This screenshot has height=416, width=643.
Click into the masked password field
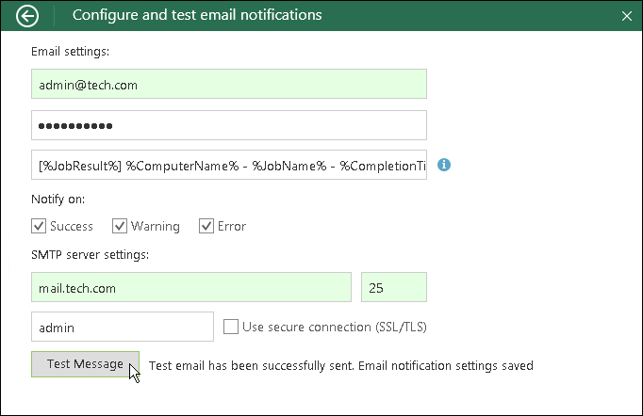coord(228,125)
